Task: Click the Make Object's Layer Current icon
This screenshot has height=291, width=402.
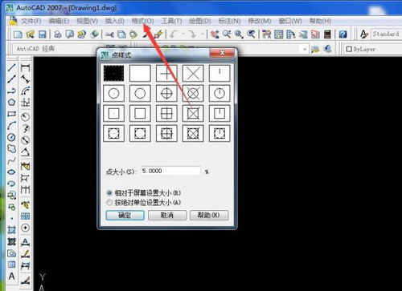Action: (x=315, y=49)
